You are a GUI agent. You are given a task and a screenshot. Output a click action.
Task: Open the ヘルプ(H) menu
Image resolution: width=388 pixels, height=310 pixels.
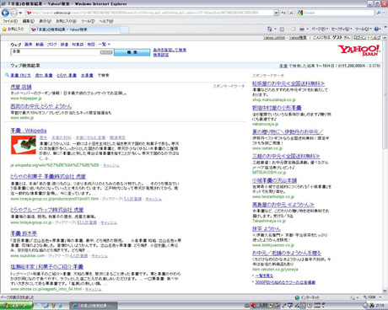click(x=106, y=21)
